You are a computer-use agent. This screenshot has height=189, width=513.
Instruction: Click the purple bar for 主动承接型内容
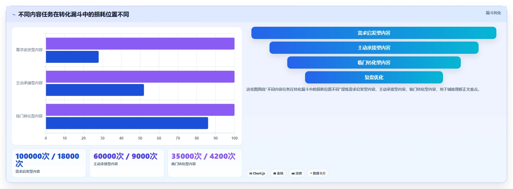click(140, 77)
